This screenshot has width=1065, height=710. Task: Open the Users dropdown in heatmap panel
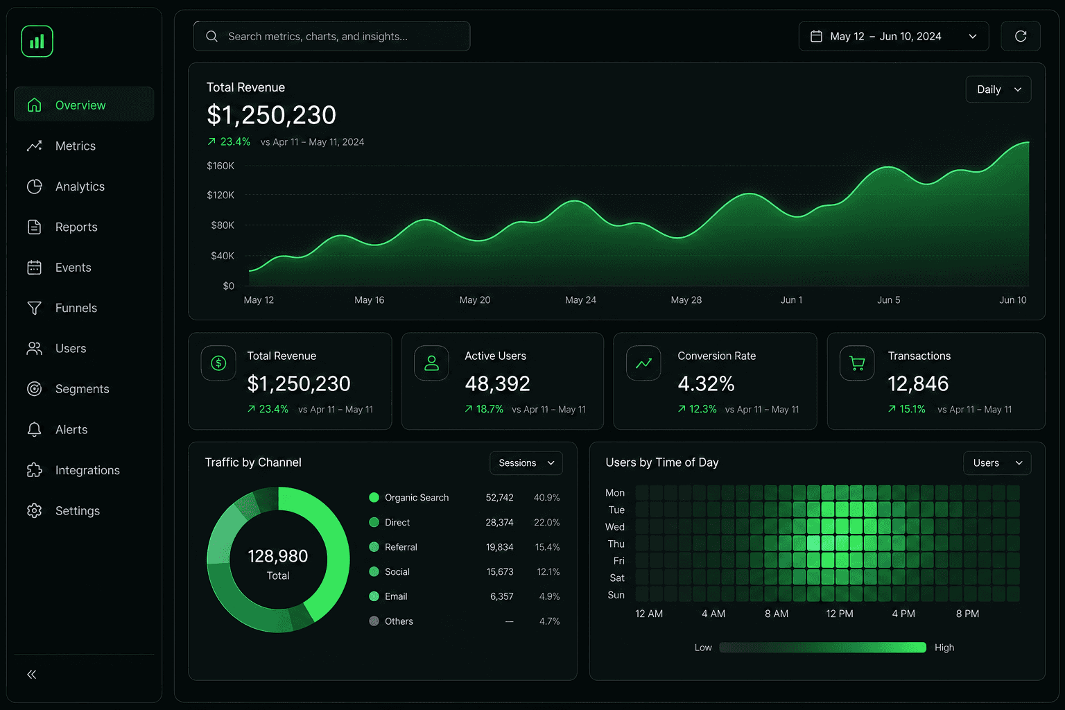click(x=997, y=463)
